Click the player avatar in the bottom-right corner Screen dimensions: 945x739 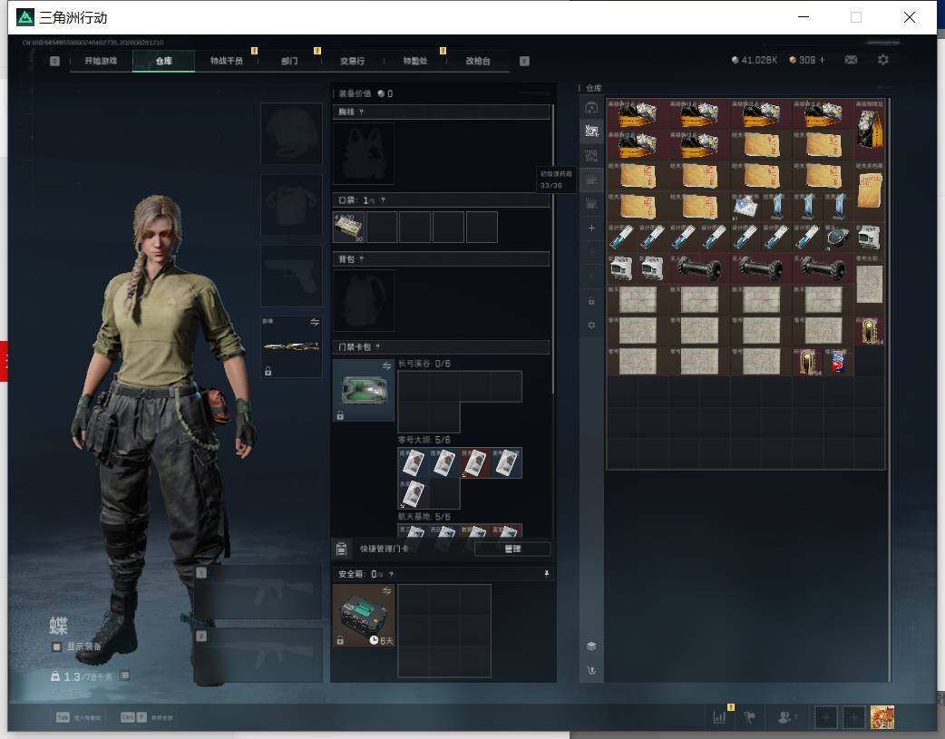[882, 717]
